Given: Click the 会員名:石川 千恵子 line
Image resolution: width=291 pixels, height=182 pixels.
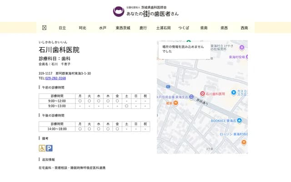Looking at the screenshot, I should point(55,64).
